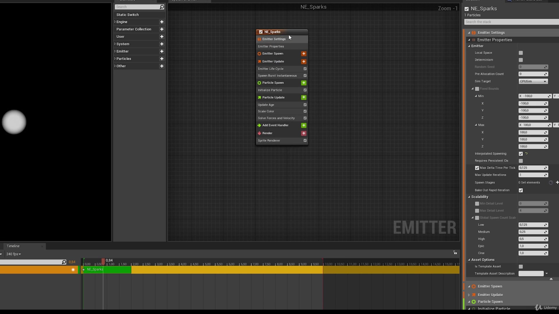Add a Spawn Stages element with plus icon
The width and height of the screenshot is (559, 314).
(x=557, y=182)
